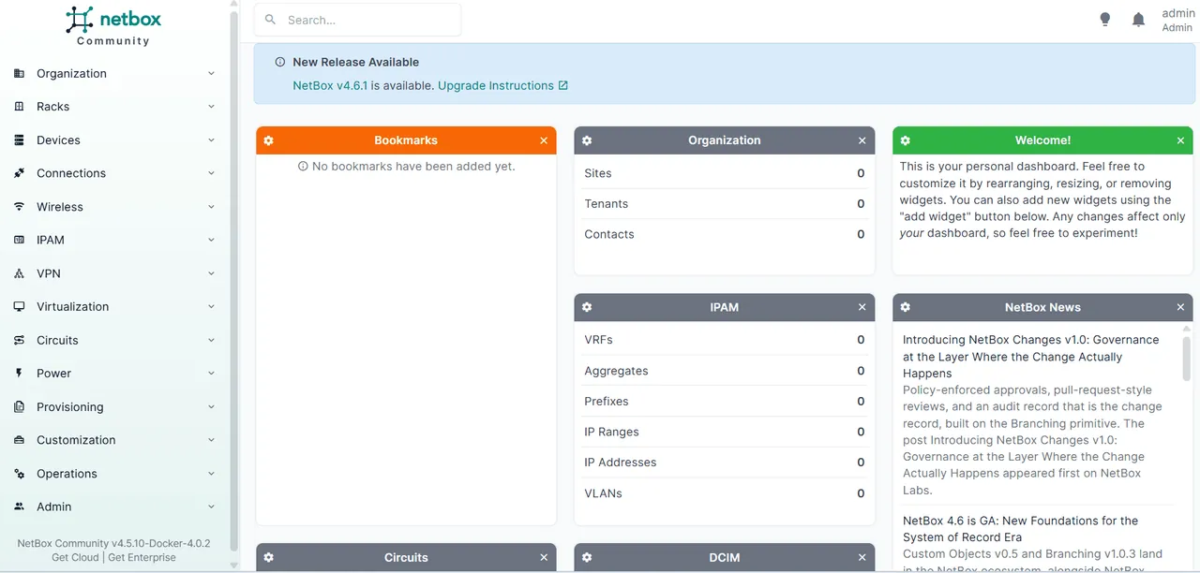
Task: Click the Racks sidebar icon
Action: 19,107
